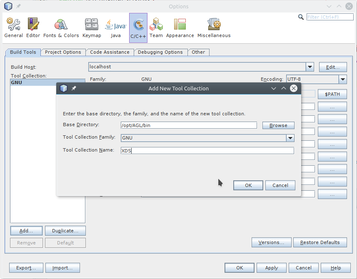Click the Edit... build host button

pos(333,67)
